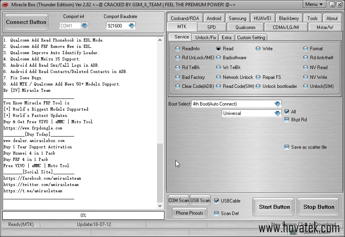Click the Update:18-07-12 status bar entry
The image size is (345, 237).
[x=94, y=224]
